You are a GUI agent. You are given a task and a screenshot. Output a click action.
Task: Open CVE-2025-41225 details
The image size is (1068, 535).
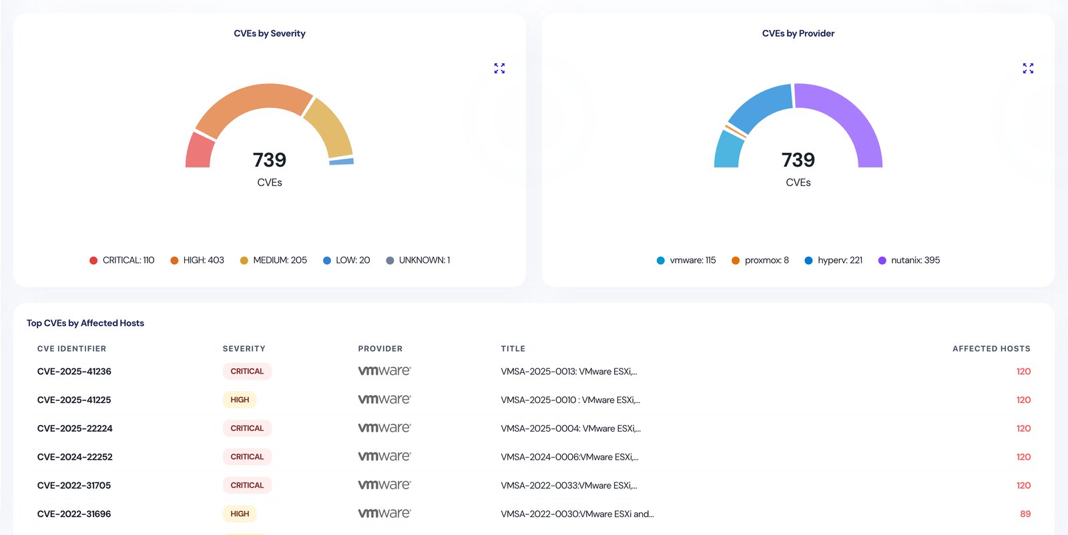[74, 400]
